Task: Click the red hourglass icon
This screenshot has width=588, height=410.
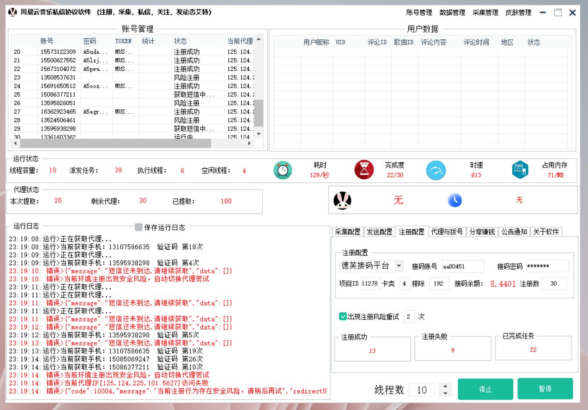Action: tap(364, 170)
